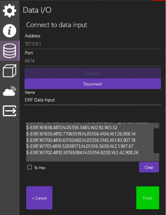Viewport: 166px width, 215px height.
Task: Enable the To Hex checkbox
Action: [29, 167]
